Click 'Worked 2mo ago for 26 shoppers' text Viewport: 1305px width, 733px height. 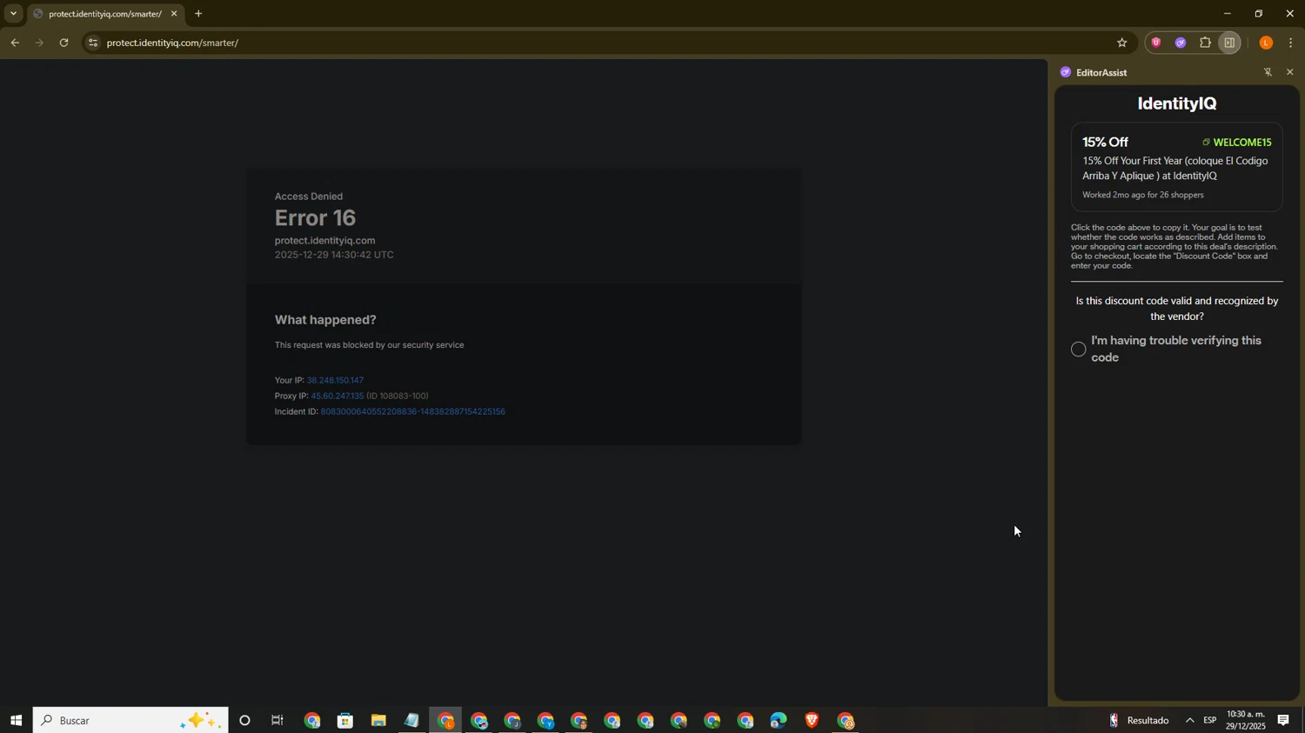(1142, 195)
